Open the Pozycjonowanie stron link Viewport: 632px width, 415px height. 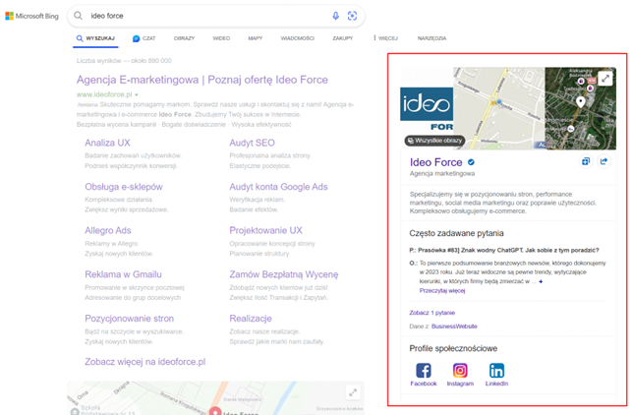129,319
